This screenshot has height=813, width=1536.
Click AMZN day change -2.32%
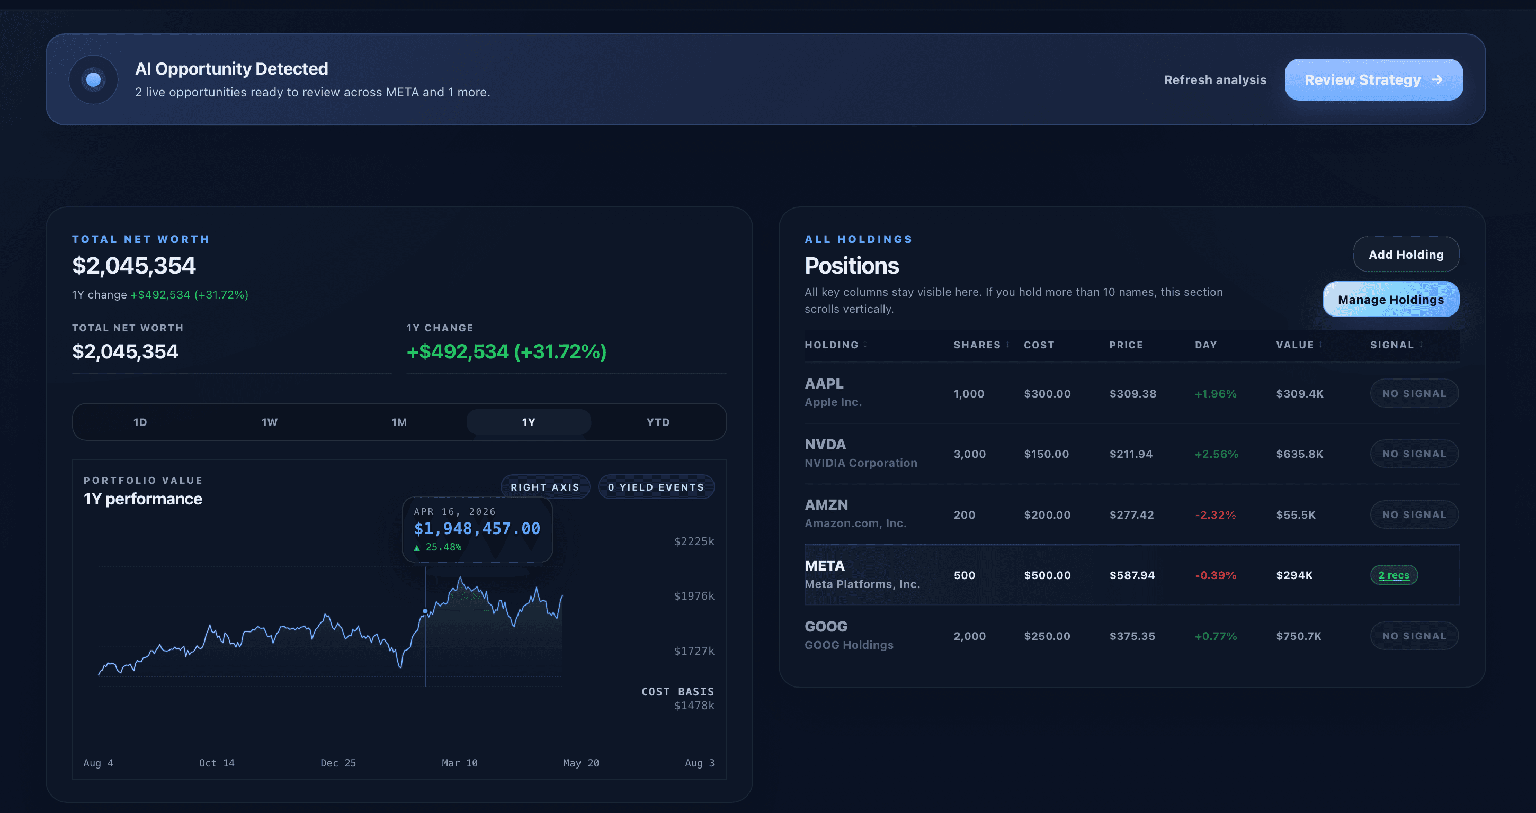[x=1215, y=515]
